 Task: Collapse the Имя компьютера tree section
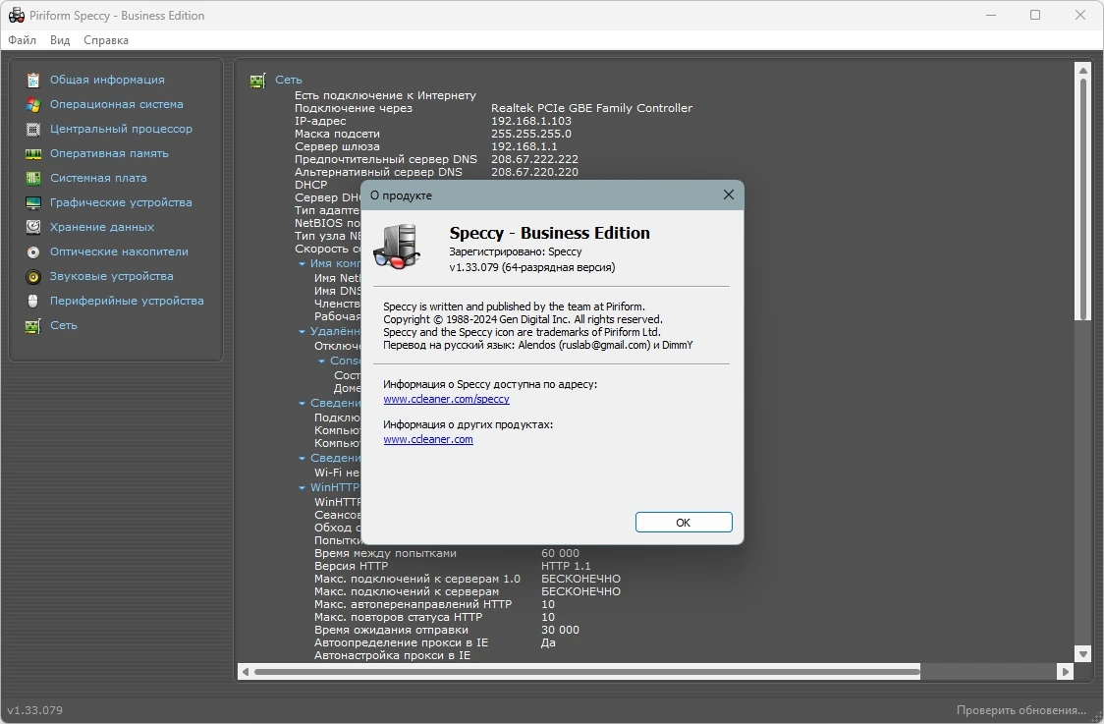pyautogui.click(x=303, y=263)
